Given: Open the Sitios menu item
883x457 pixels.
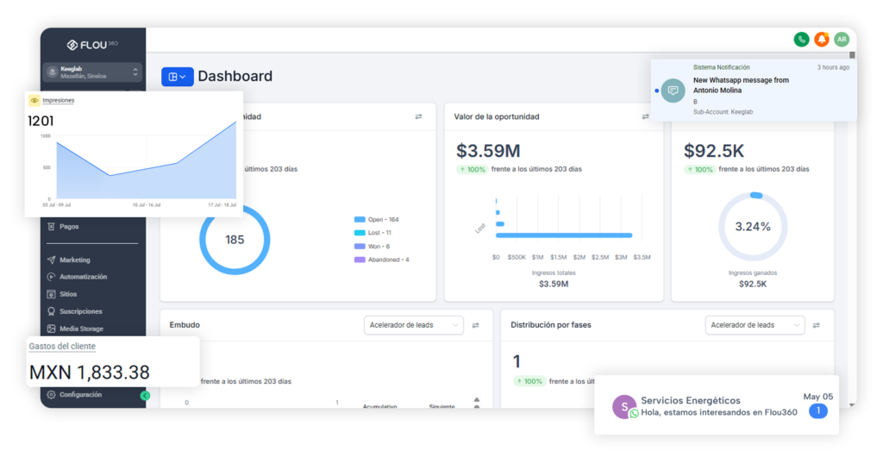Looking at the screenshot, I should 68,294.
